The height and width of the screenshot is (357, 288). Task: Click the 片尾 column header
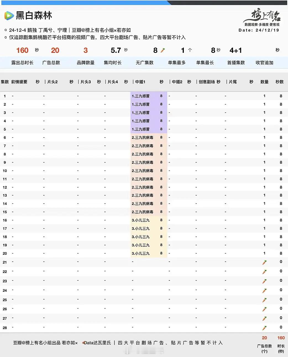pyautogui.click(x=233, y=82)
